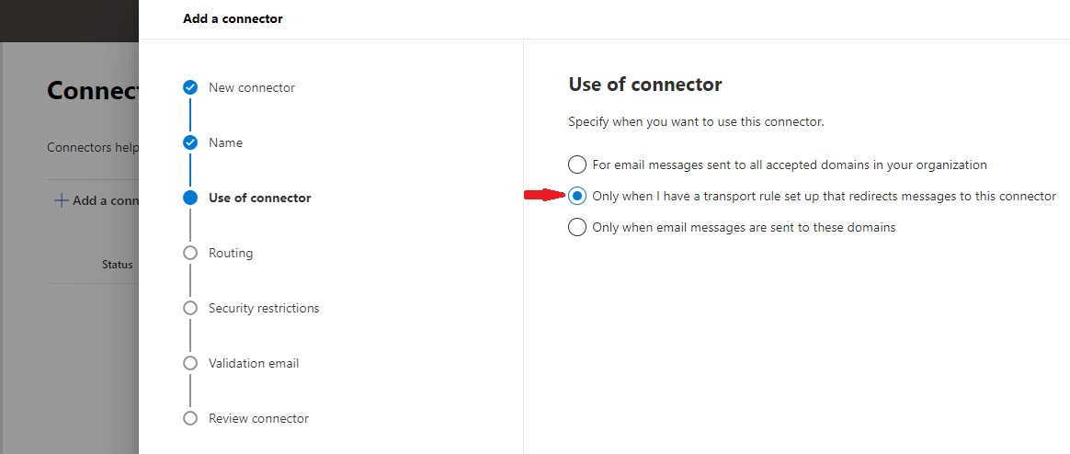Click the plus icon beside Add a connector

(x=62, y=200)
